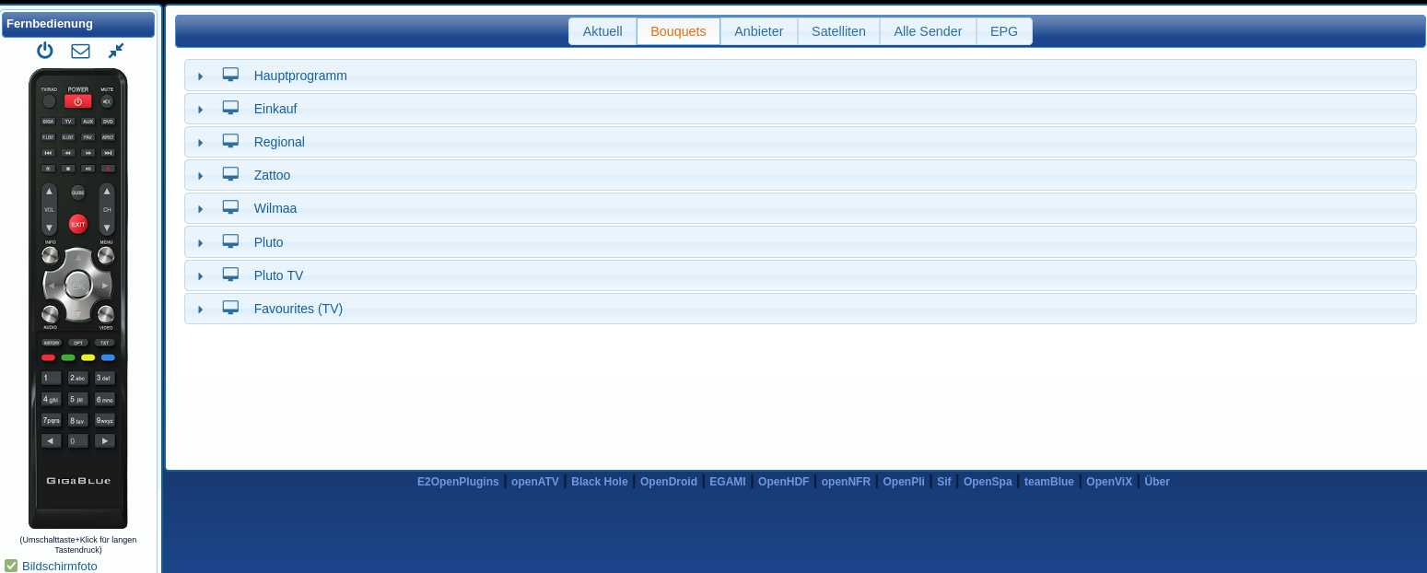Image resolution: width=1427 pixels, height=573 pixels.
Task: Switch to the Aktuell tab
Action: [x=602, y=31]
